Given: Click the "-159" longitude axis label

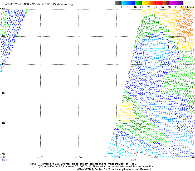Looking at the screenshot, I should pyautogui.click(x=79, y=158).
